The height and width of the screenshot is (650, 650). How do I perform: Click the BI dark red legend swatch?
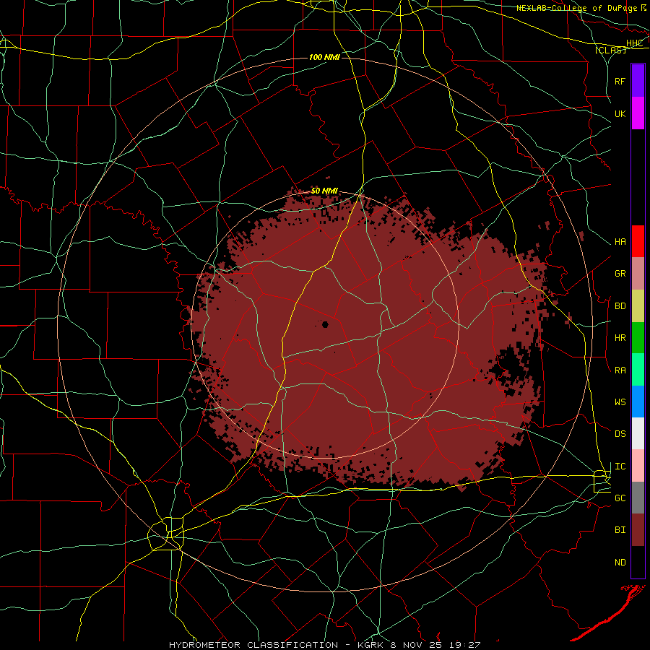click(x=638, y=530)
